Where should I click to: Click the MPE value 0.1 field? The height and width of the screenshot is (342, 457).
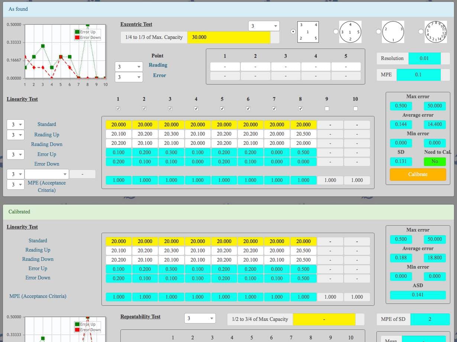418,74
